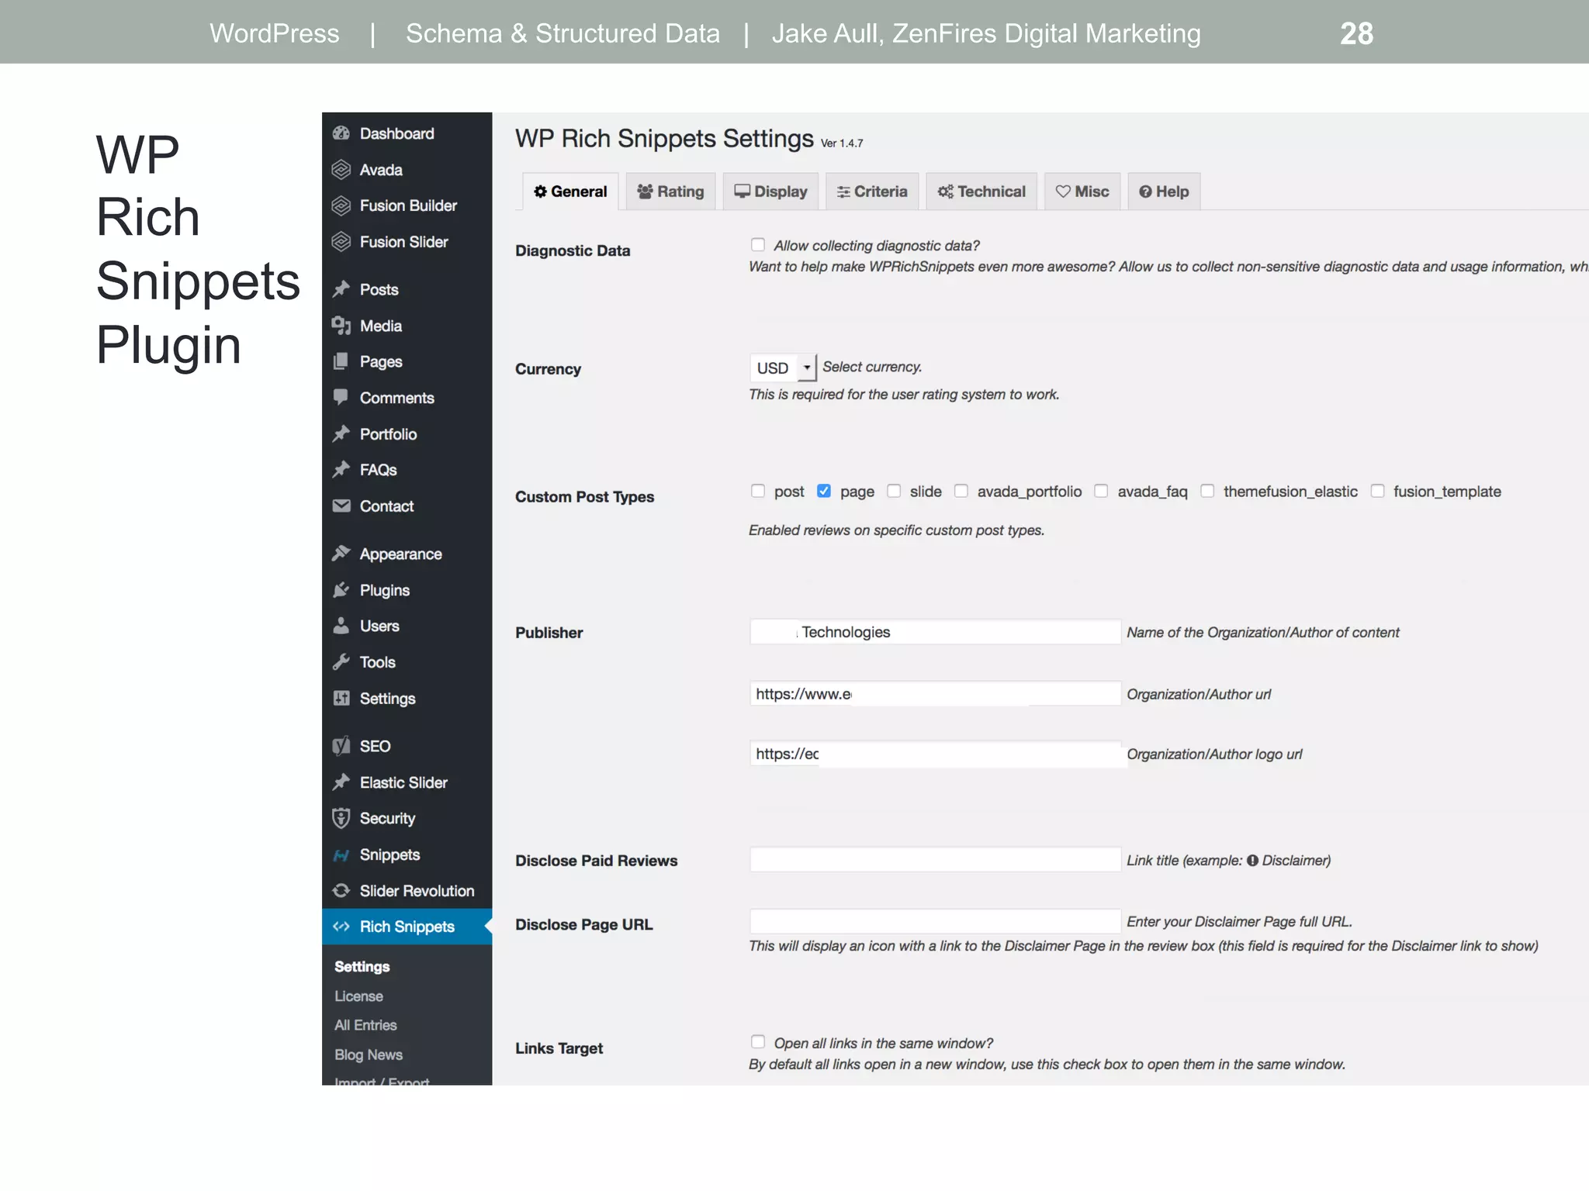
Task: Click the Security shield icon
Action: point(341,818)
